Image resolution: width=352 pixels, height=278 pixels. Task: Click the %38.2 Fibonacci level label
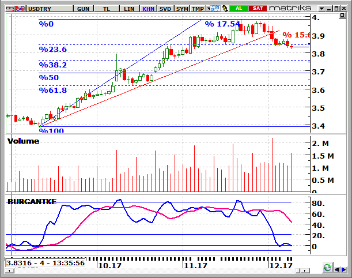(53, 65)
